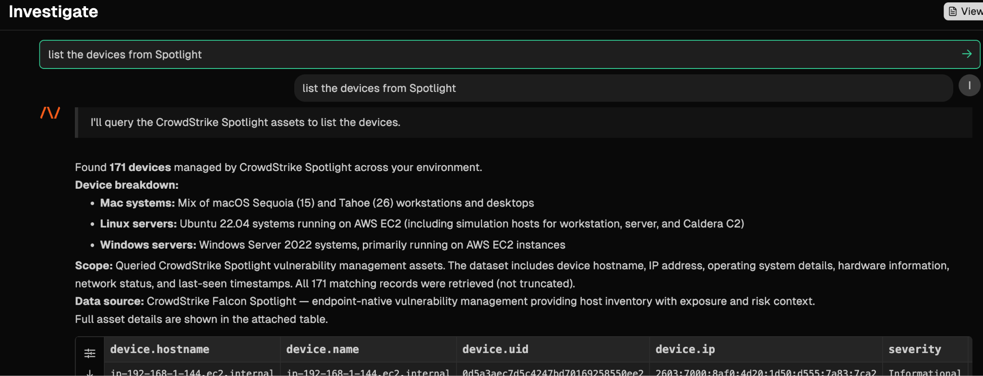This screenshot has height=376, width=983.
Task: Select the severity column header
Action: click(915, 349)
